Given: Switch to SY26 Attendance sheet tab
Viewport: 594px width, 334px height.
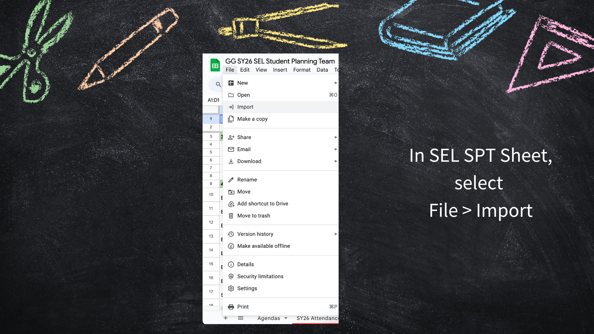Looking at the screenshot, I should coord(317,318).
